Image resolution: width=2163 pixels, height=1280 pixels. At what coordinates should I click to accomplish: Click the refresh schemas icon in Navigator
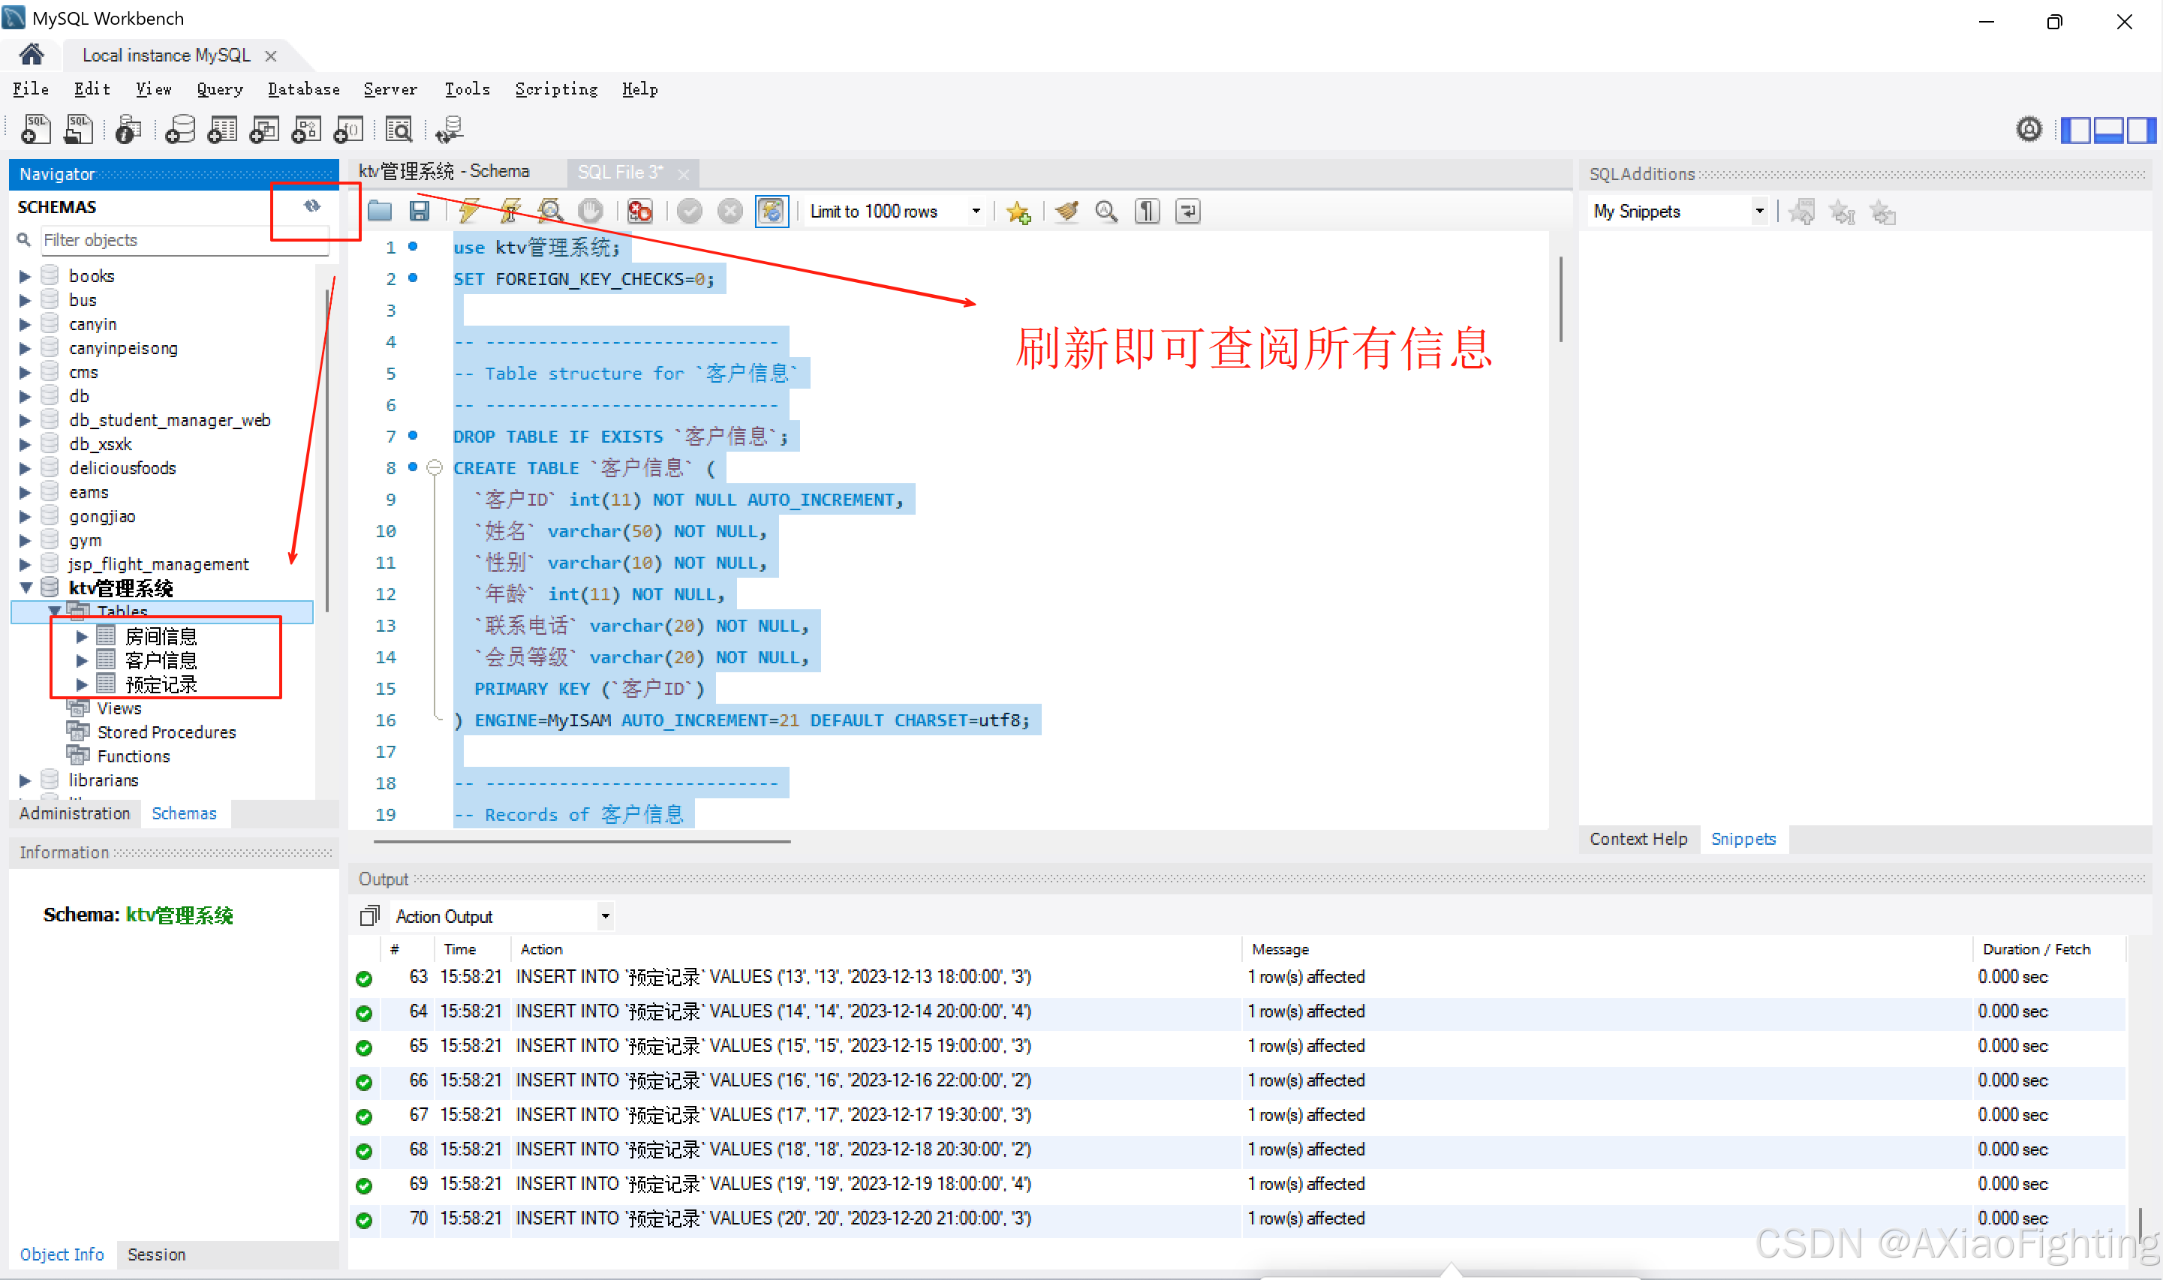click(312, 206)
